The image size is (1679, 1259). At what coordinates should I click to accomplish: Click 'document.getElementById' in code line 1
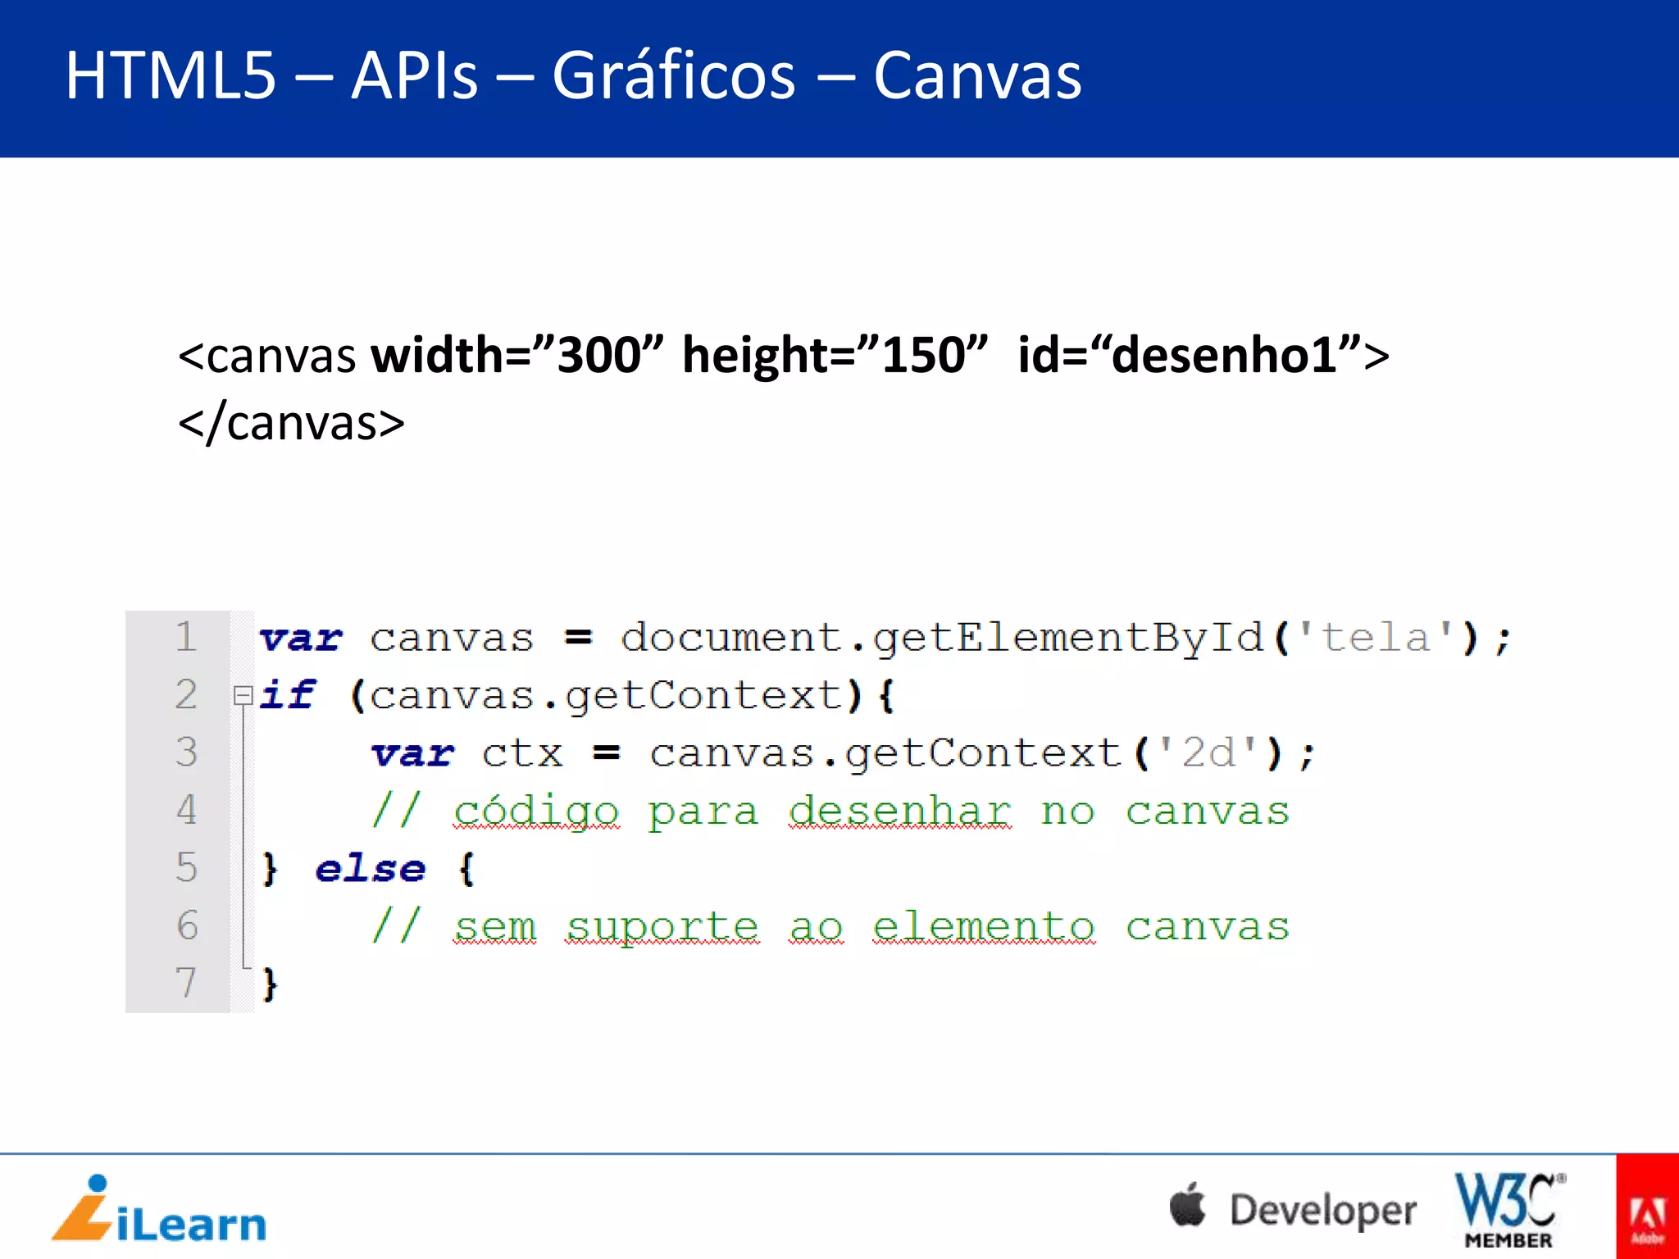[x=942, y=639]
